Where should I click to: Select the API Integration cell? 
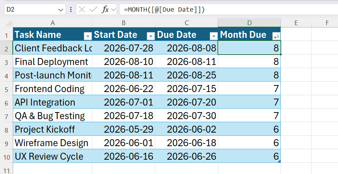53,102
